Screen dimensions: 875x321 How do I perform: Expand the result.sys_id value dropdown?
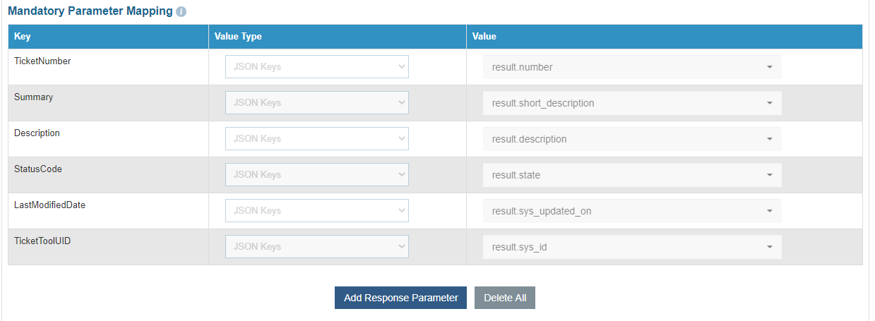pos(632,247)
